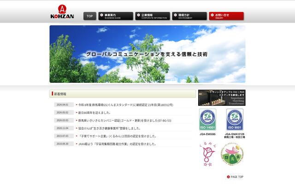Open the red お問い合せ Inquiry button

click(226, 16)
